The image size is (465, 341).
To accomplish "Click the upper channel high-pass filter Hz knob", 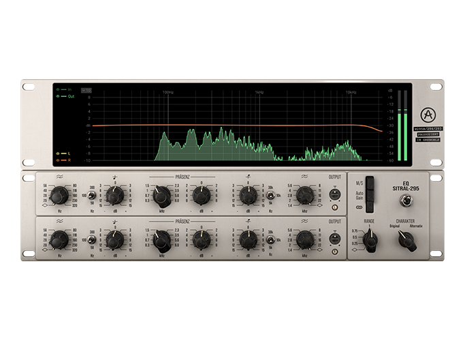I will pyautogui.click(x=59, y=196).
